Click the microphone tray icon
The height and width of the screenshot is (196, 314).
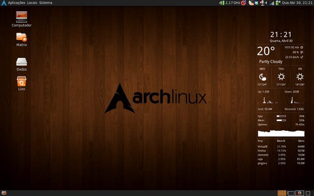[262, 3]
